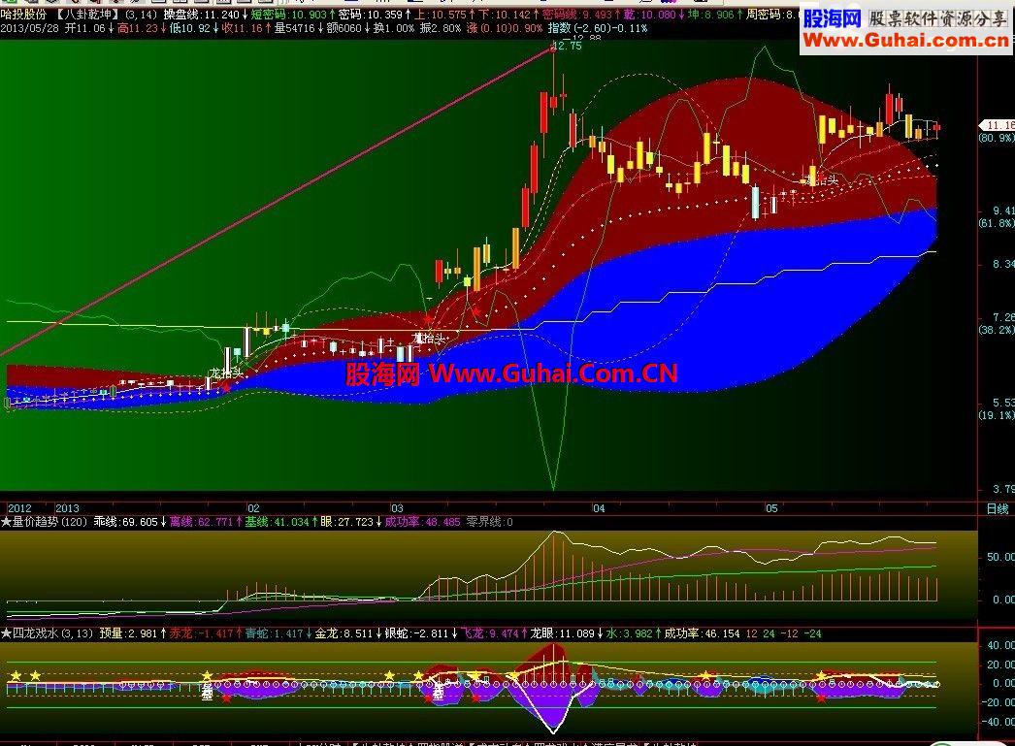Click the 12.75 peak price label
The image size is (1015, 746).
pyautogui.click(x=567, y=46)
